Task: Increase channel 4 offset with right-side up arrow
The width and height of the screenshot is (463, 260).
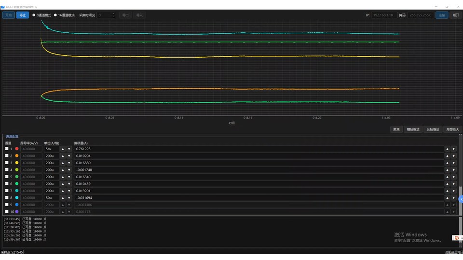Action: [448, 170]
